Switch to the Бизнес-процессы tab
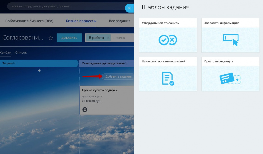 pos(81,21)
